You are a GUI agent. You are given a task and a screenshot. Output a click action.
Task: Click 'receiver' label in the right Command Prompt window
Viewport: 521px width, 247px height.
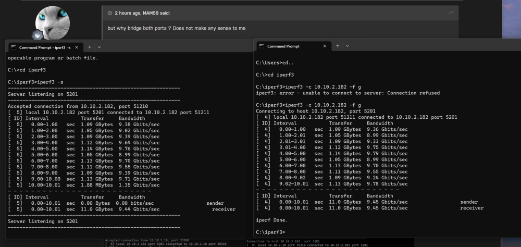[x=472, y=208]
